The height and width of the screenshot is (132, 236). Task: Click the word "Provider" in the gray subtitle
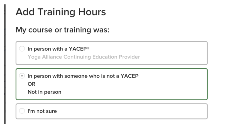coord(129,57)
